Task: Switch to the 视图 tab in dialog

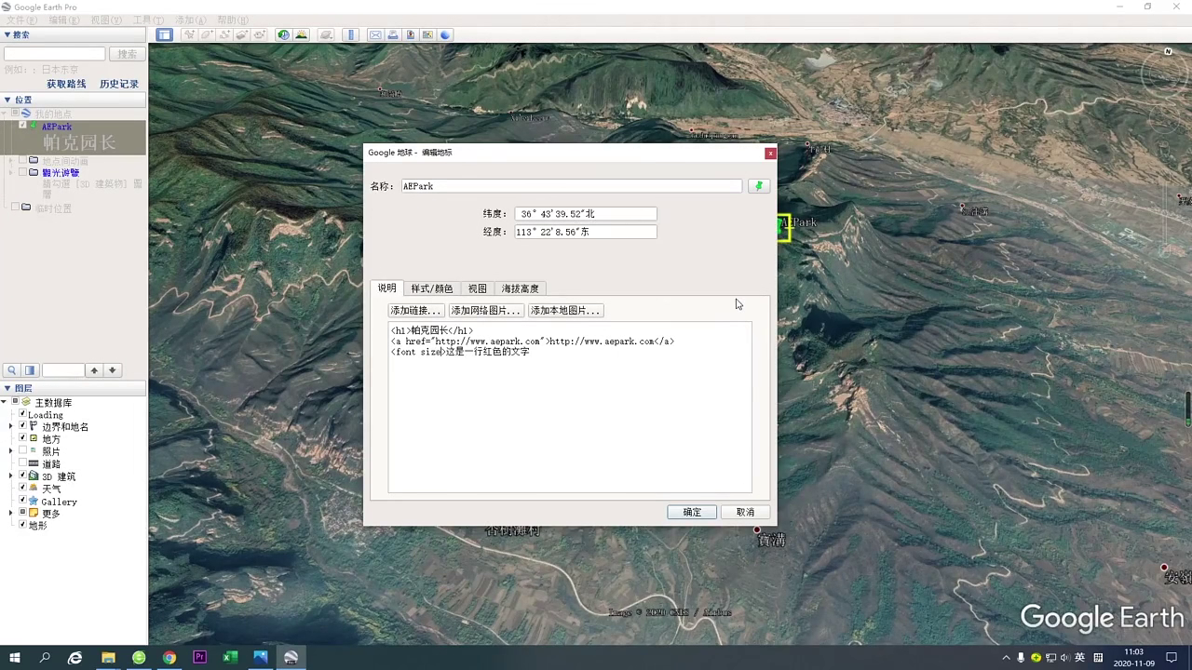Action: pyautogui.click(x=477, y=288)
